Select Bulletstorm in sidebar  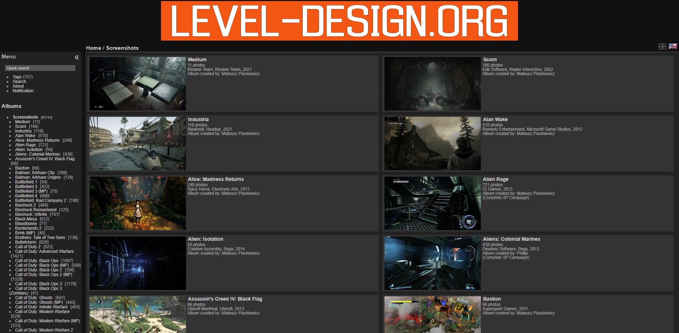26,242
